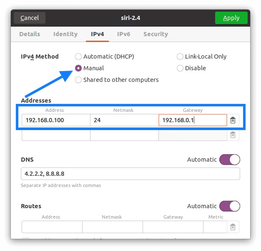Toggle the DNS Automatic switch
Viewport: 261px width, 251px height.
(230, 160)
